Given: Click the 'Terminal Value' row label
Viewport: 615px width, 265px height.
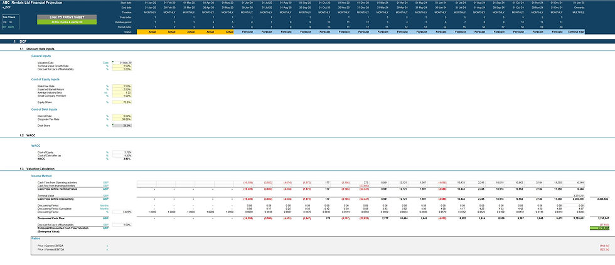Looking at the screenshot, I should click(x=45, y=195).
